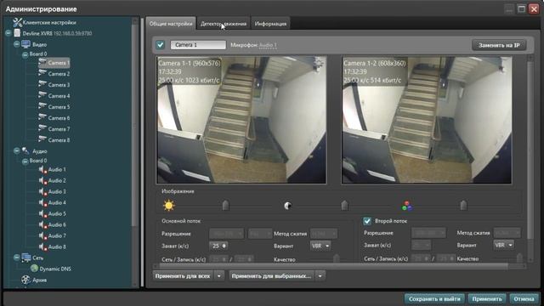Click Применить для всех button
Viewport: 544px width, 306px height.
tap(184, 276)
